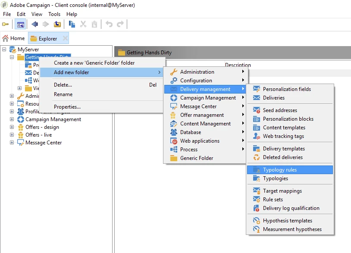Select Add new folder menu entry

pyautogui.click(x=102, y=72)
